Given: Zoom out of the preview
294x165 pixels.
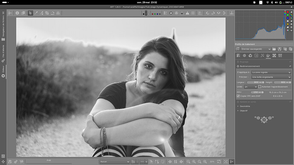Looking at the screenshot, I should [x=188, y=162].
